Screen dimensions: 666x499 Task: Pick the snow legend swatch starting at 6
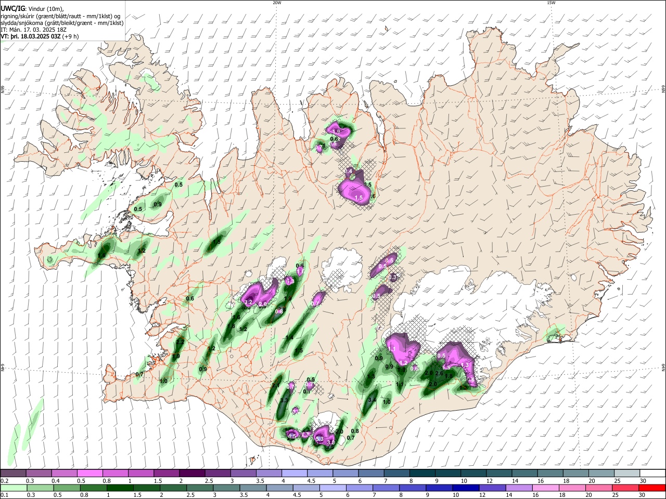click(370, 473)
